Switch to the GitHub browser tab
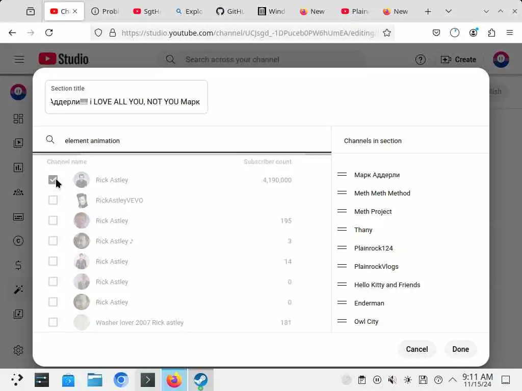 230,11
